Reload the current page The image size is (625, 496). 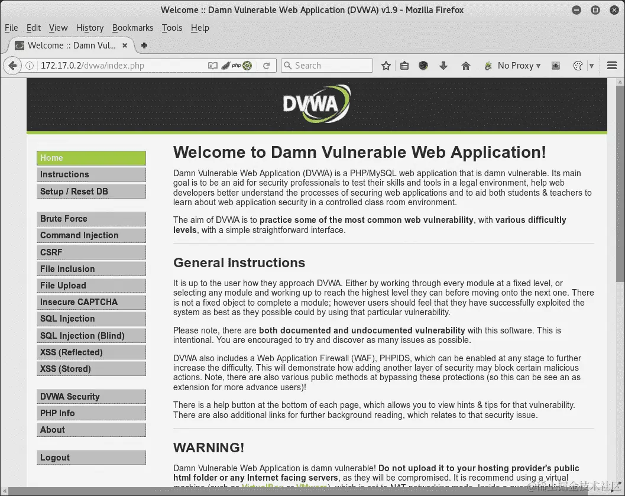pos(267,66)
